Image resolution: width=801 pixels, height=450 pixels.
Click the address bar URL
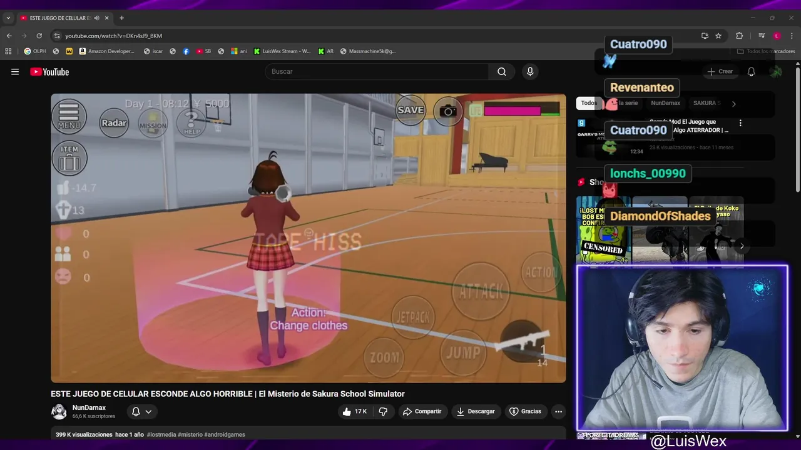113,36
